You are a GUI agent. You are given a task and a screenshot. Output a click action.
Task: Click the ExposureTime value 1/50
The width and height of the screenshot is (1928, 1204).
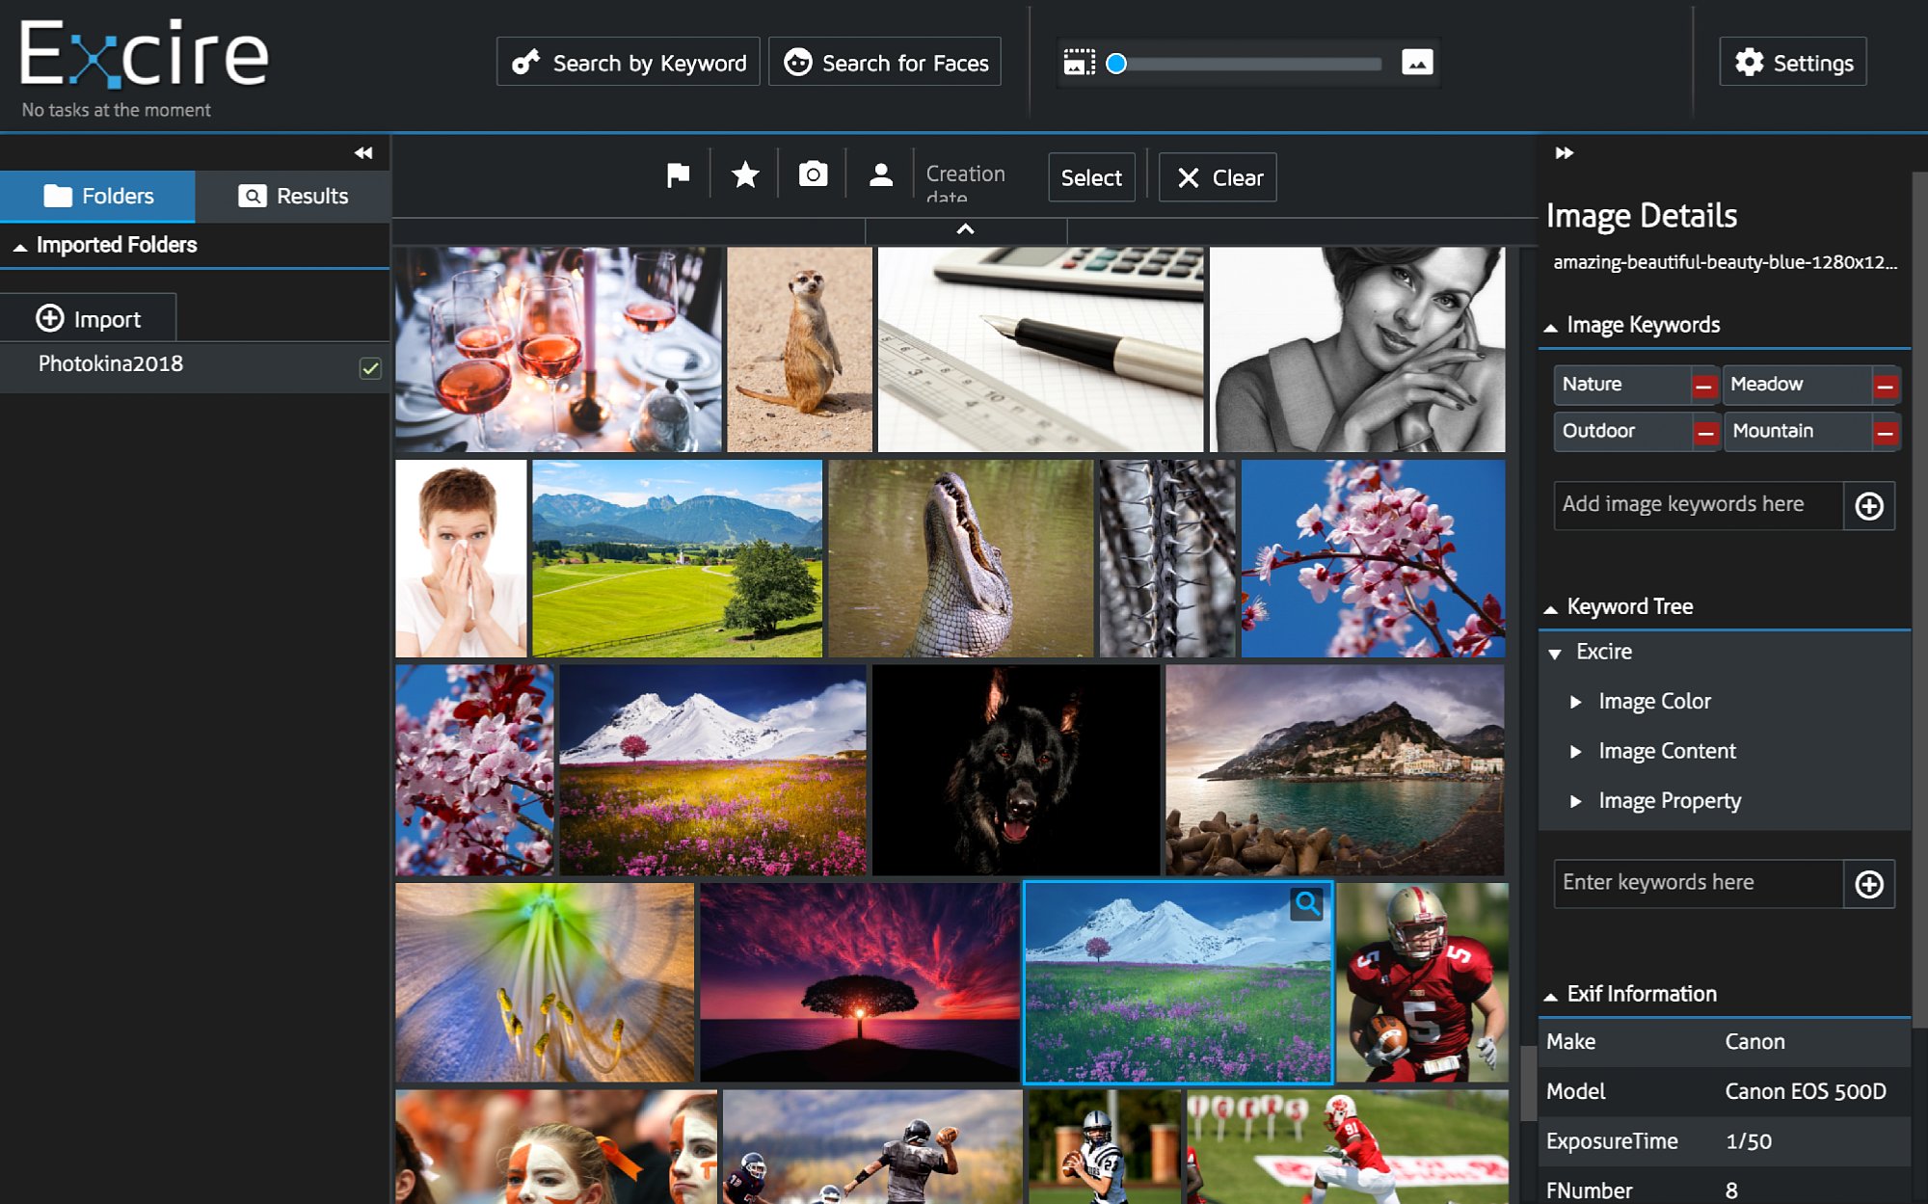1749,1141
